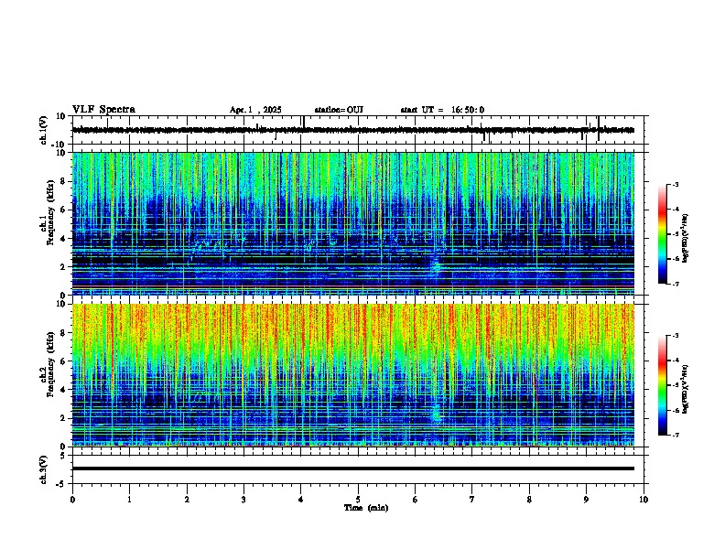Click time axis tick label "8"
The width and height of the screenshot is (725, 560).
[x=529, y=500]
